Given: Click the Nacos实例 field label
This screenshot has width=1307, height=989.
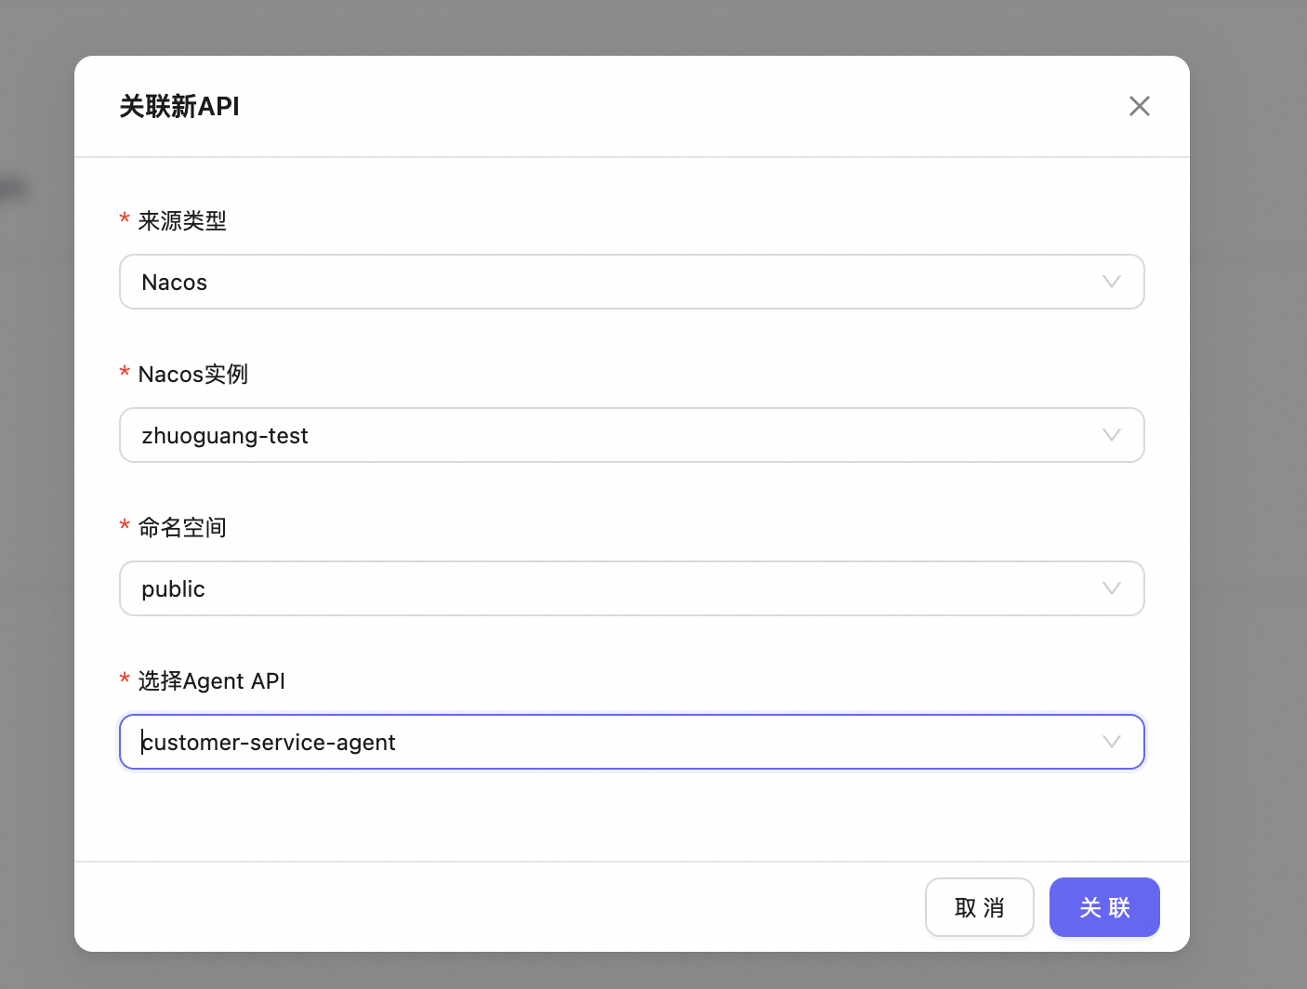Looking at the screenshot, I should click(193, 375).
